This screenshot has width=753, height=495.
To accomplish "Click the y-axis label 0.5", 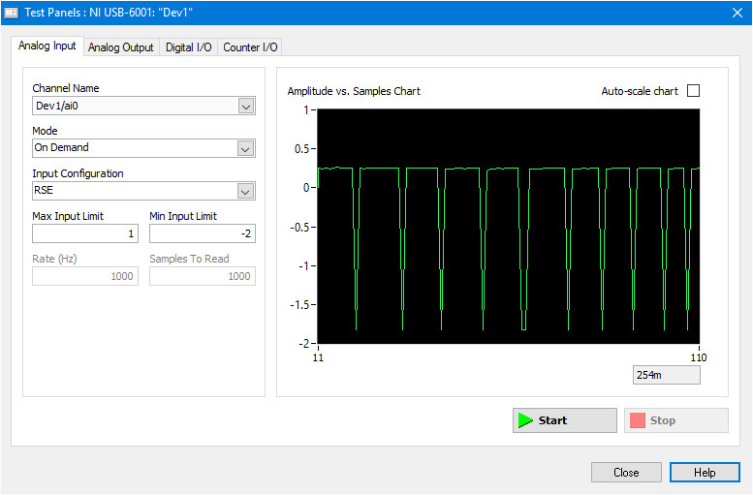I will pos(301,149).
